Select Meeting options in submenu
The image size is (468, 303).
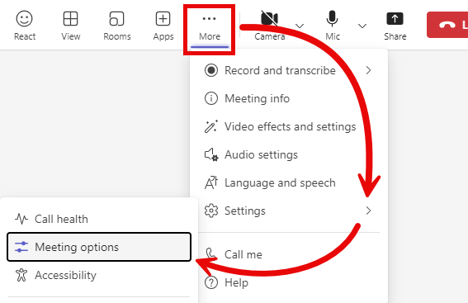point(99,247)
